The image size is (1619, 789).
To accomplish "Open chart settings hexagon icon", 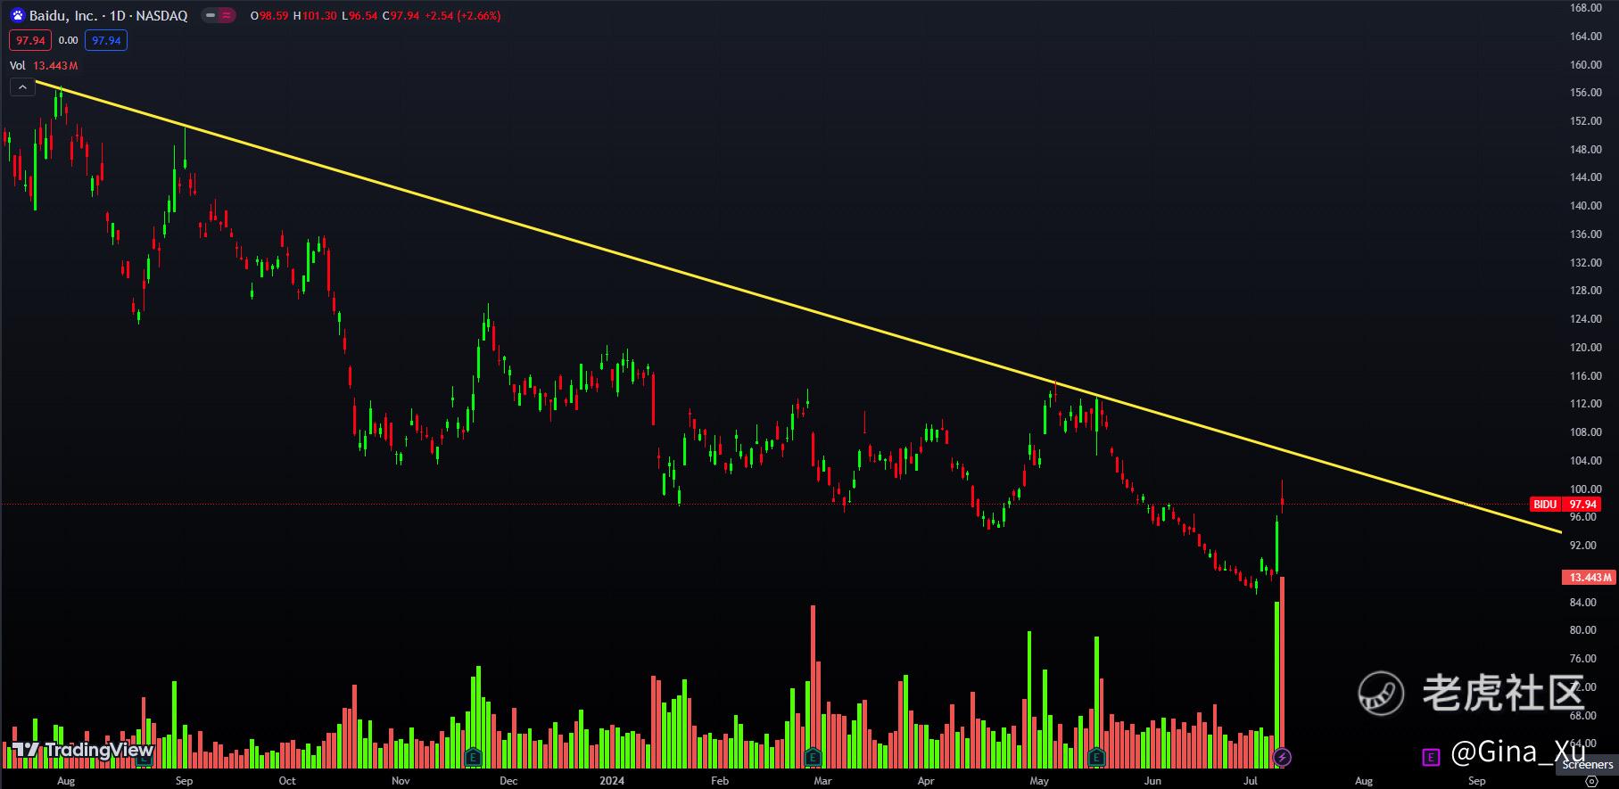I will coord(1591,780).
